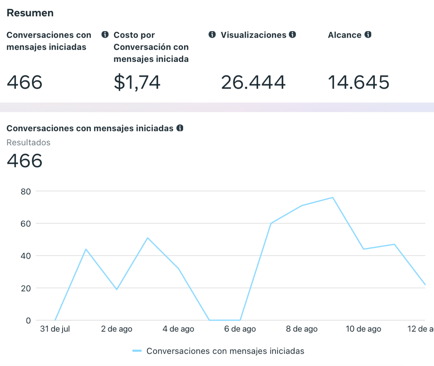Viewport: 434px width, 366px height.
Task: Open info icon next to Alcance
Action: (x=368, y=34)
